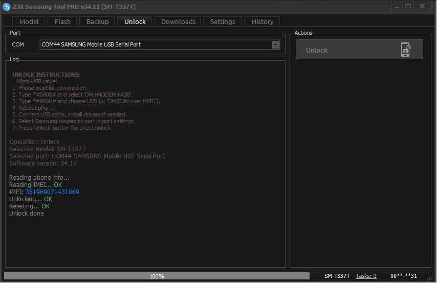The image size is (437, 283).
Task: Click the IMEI number 351969071431069
Action: [x=52, y=192]
